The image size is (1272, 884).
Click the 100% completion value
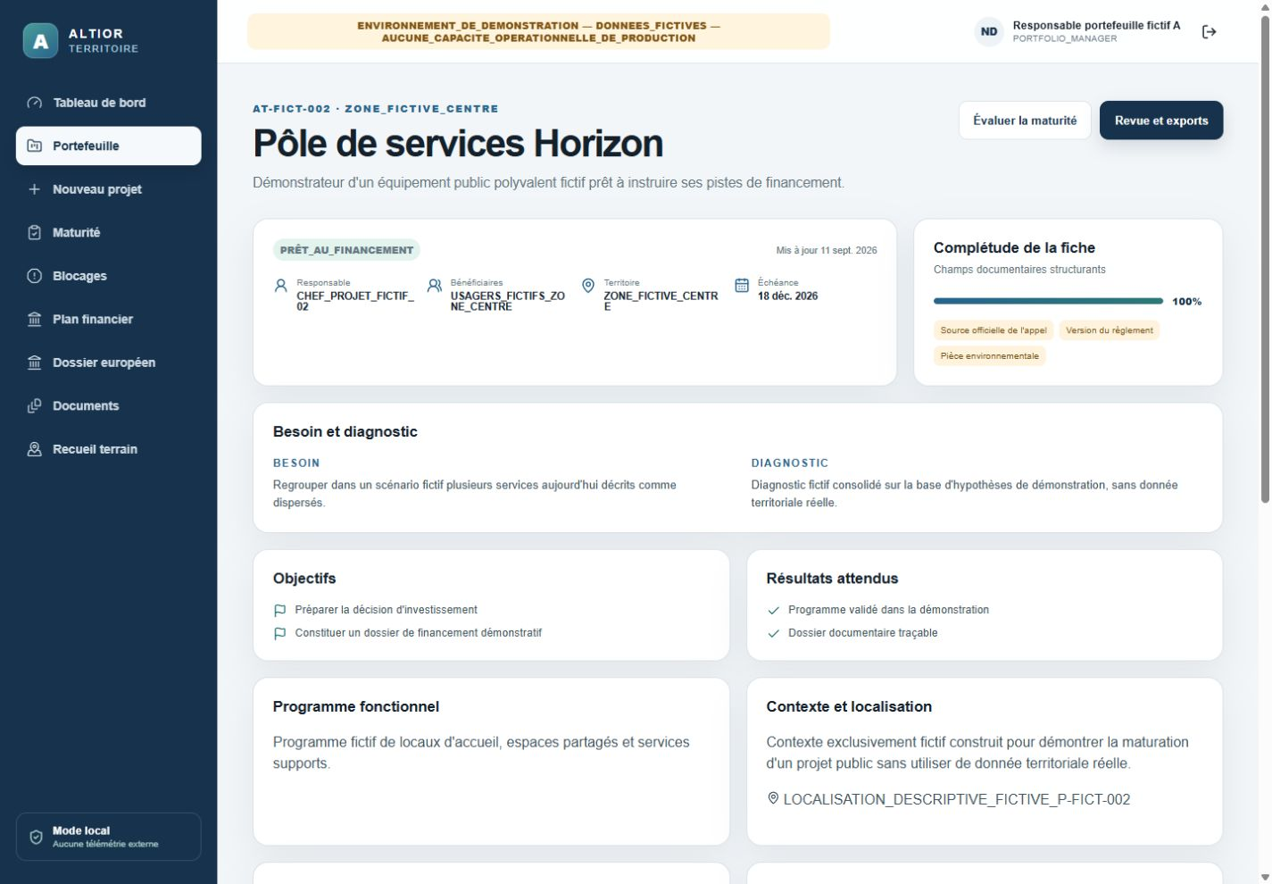click(1187, 302)
